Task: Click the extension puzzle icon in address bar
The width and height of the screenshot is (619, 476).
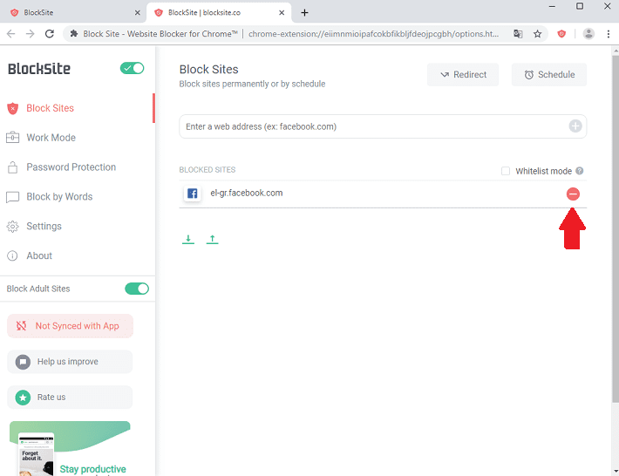Action: (74, 34)
